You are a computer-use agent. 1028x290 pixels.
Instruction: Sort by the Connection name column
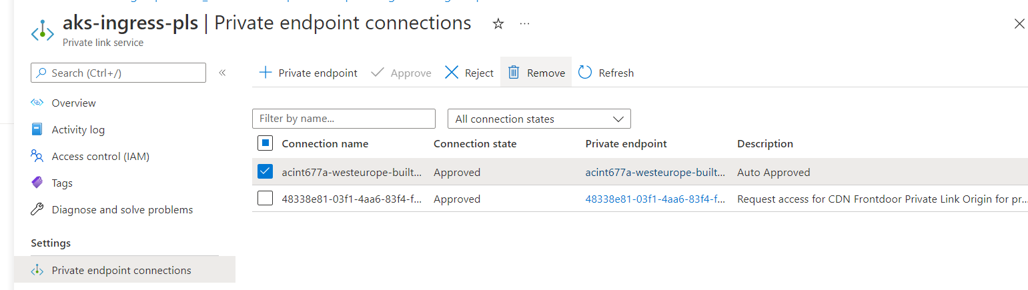coord(325,143)
